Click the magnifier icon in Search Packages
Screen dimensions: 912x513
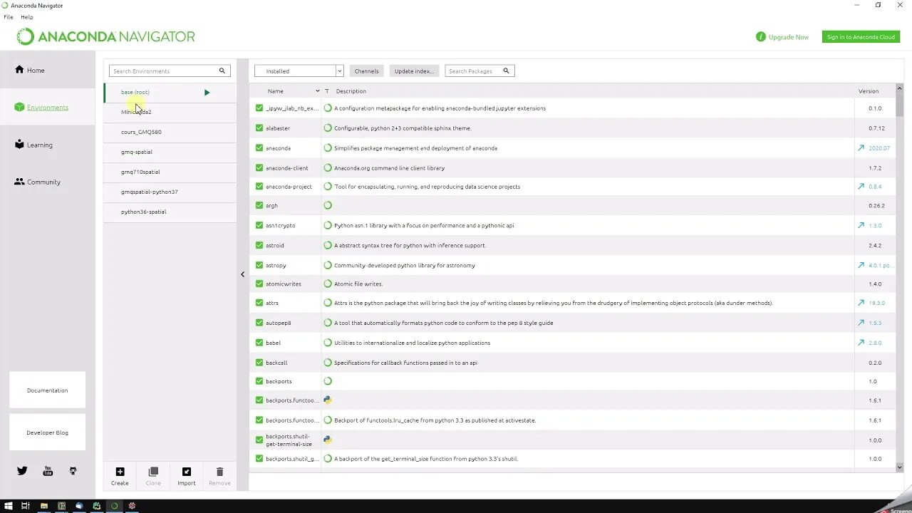(x=506, y=71)
